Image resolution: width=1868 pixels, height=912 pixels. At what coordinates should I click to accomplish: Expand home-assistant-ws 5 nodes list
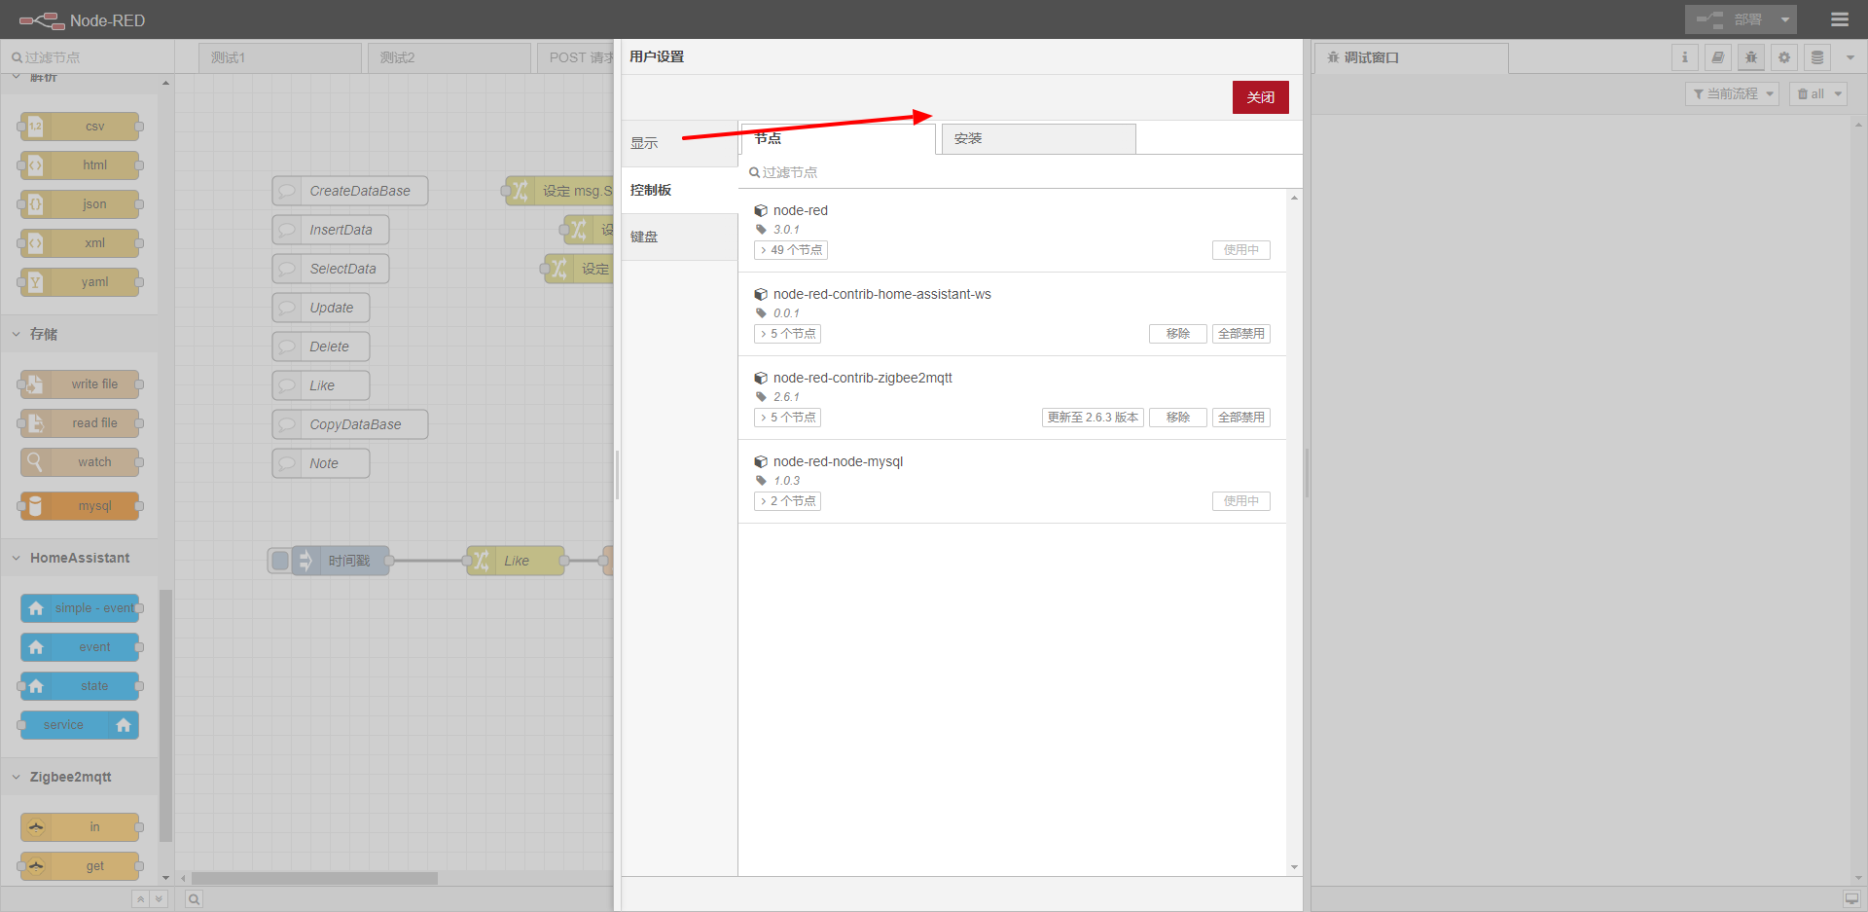pyautogui.click(x=787, y=334)
